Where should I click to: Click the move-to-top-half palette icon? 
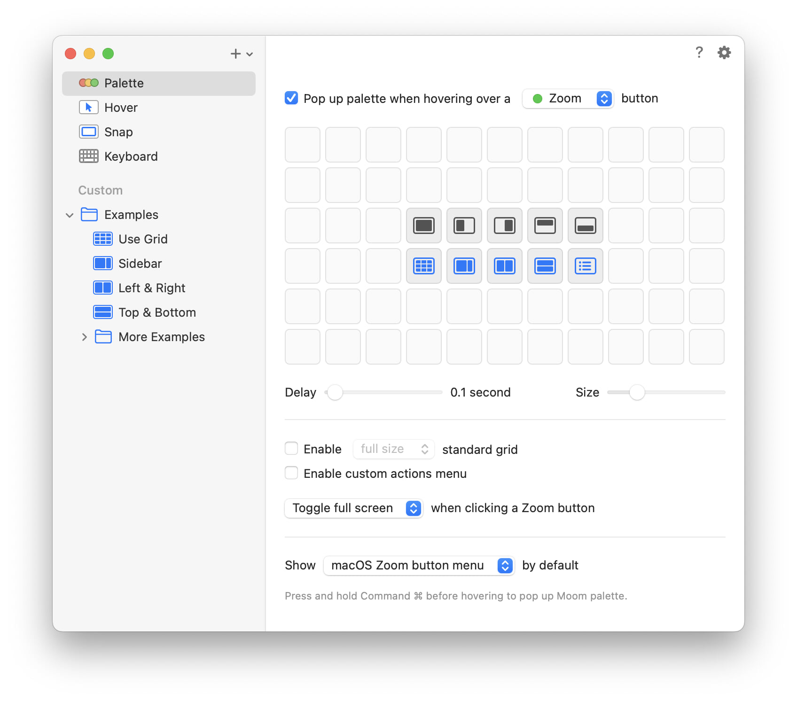pyautogui.click(x=545, y=226)
